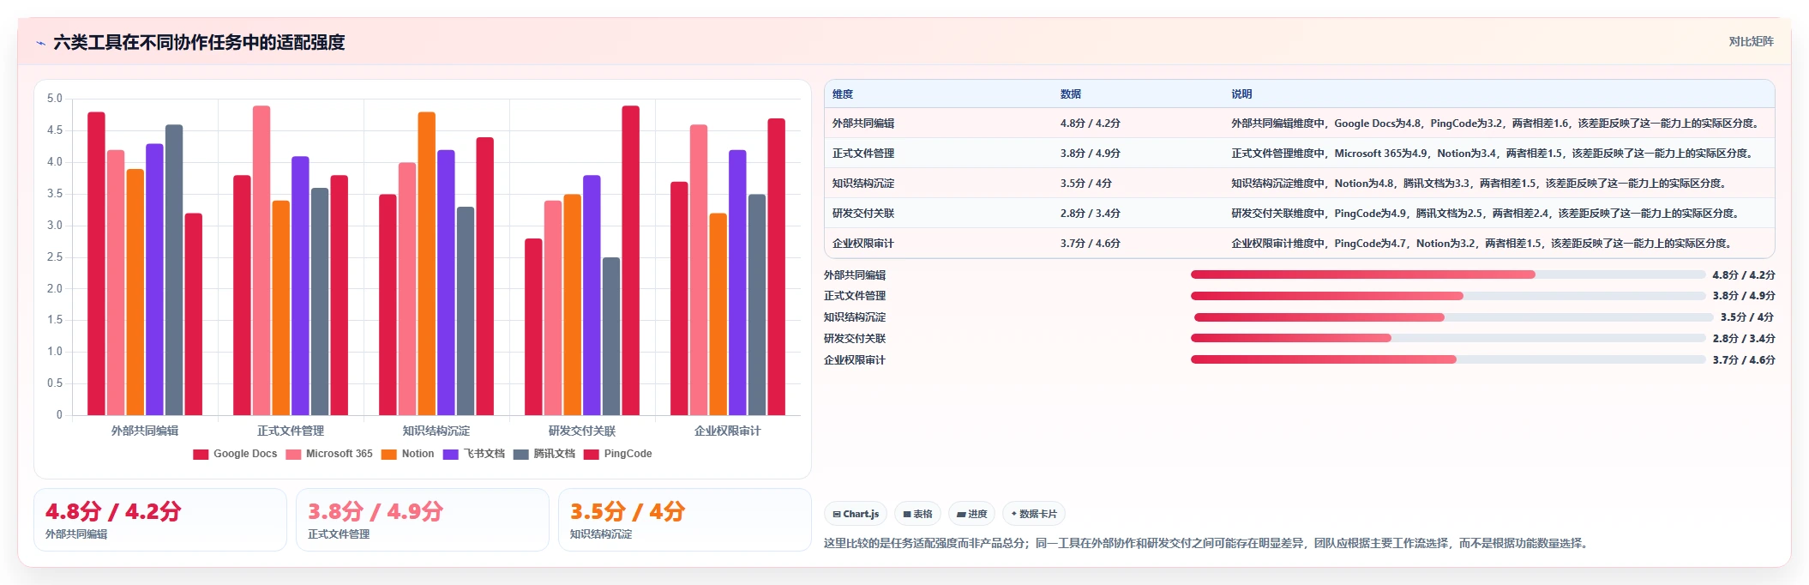Click the 外部共同编辑 progress bar
1809x585 pixels.
pyautogui.click(x=1447, y=275)
